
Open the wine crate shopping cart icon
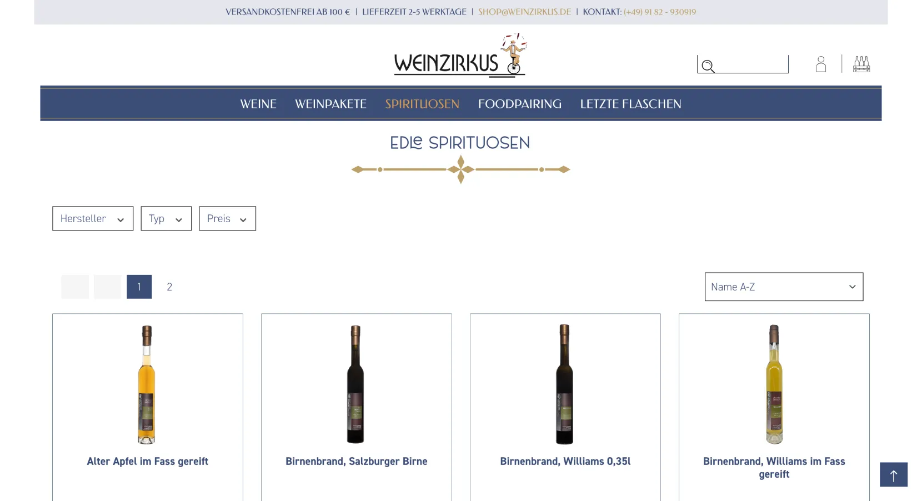[x=861, y=64]
